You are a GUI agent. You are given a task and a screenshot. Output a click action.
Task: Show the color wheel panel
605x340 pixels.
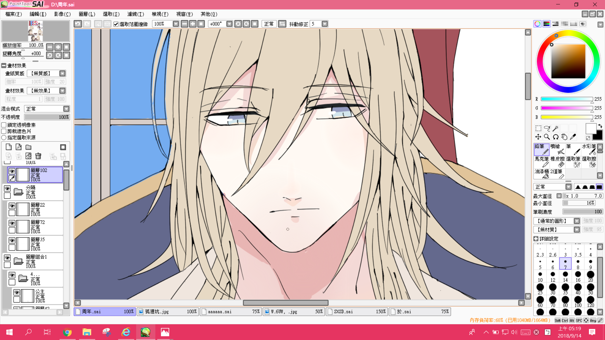click(x=538, y=24)
